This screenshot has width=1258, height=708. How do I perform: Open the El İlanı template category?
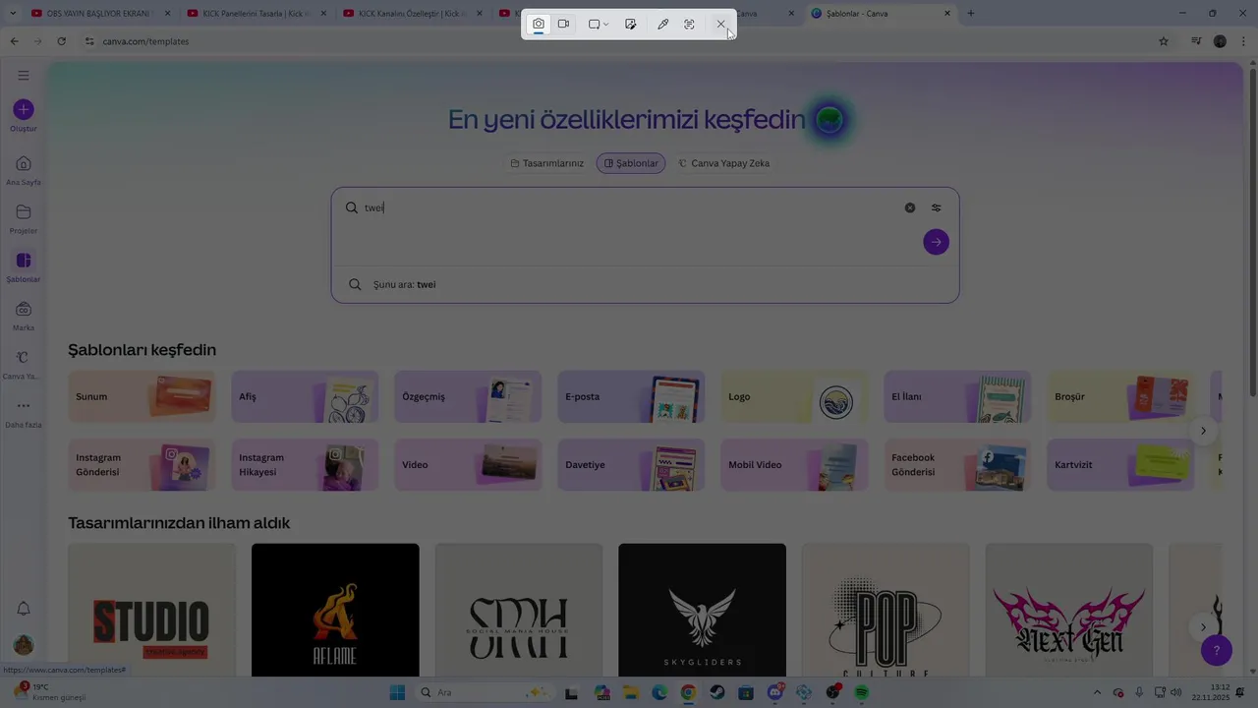(x=957, y=396)
